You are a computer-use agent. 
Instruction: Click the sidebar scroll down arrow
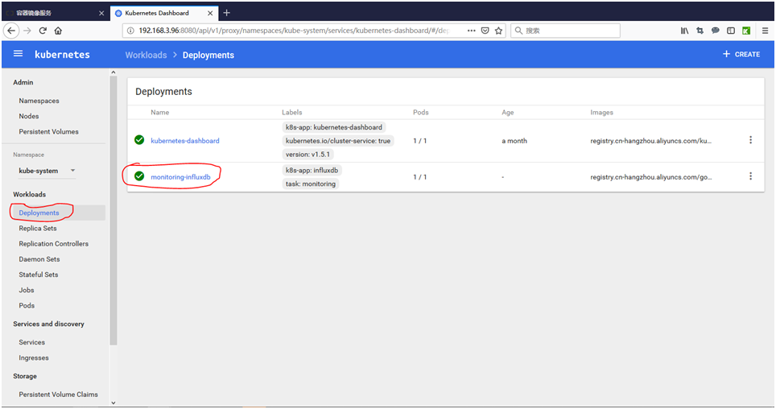[x=114, y=403]
